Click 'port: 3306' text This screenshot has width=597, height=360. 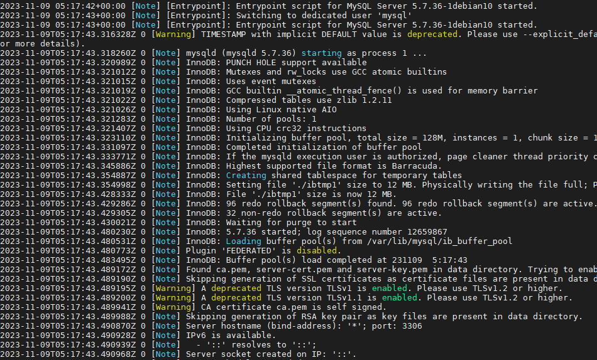click(397, 326)
